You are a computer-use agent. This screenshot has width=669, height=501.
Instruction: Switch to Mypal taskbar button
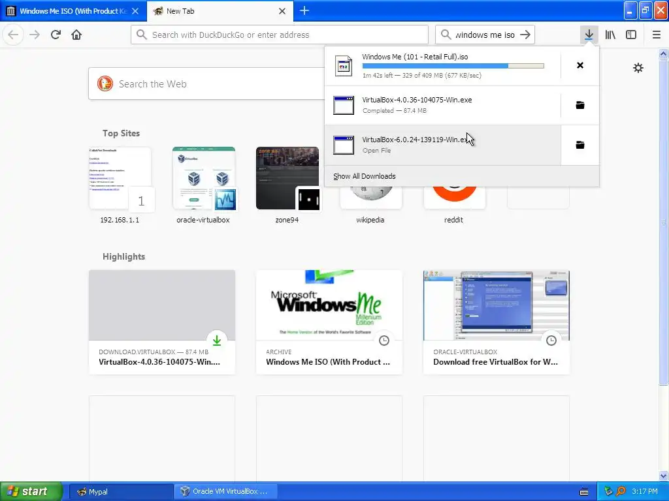coord(121,492)
